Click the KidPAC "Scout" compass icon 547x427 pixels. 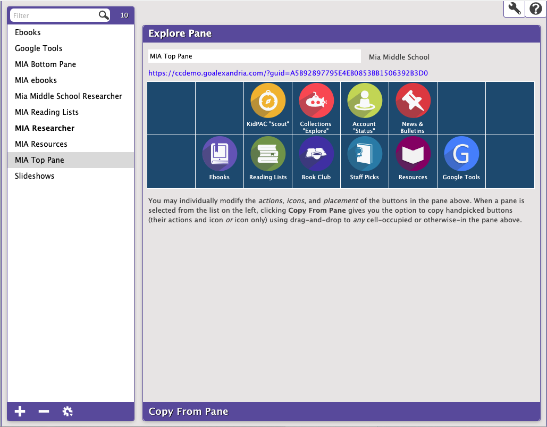click(268, 101)
